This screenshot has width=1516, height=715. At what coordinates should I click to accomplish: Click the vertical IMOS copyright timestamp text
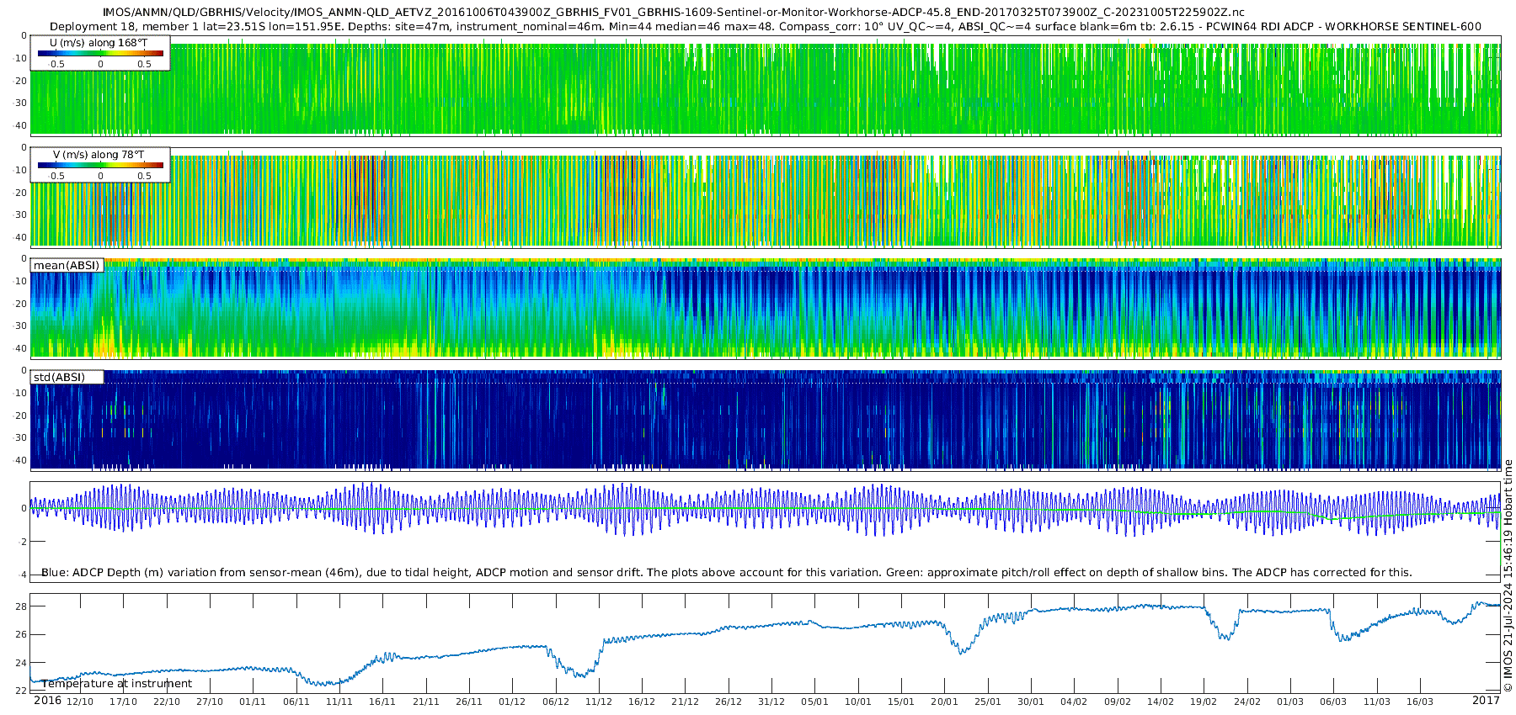coord(1508,576)
